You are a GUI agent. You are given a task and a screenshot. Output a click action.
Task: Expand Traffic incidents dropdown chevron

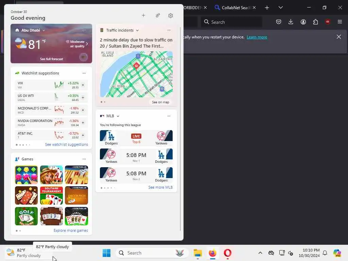pyautogui.click(x=137, y=30)
